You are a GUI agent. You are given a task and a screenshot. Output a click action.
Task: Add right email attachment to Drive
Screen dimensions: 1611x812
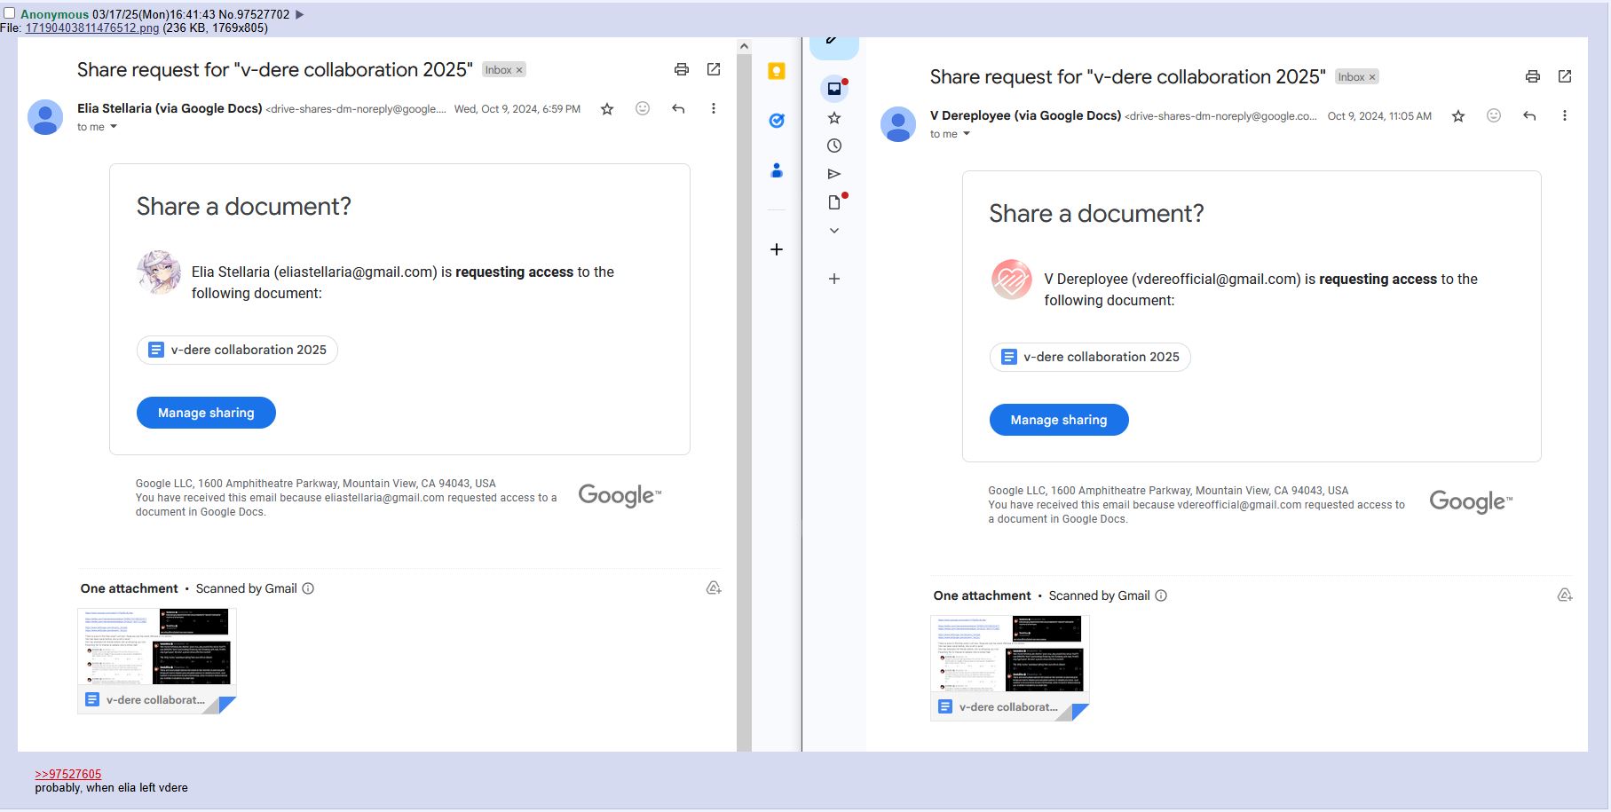1565,595
